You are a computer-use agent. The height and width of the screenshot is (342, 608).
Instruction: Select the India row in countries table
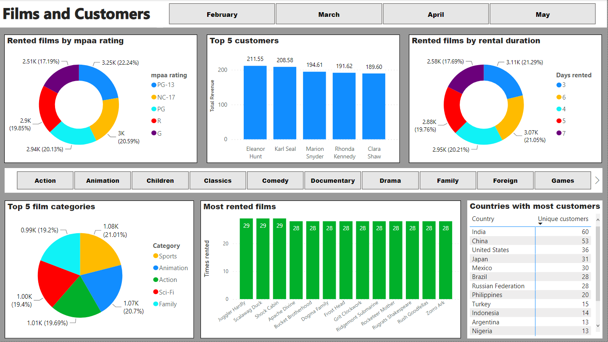pyautogui.click(x=504, y=232)
